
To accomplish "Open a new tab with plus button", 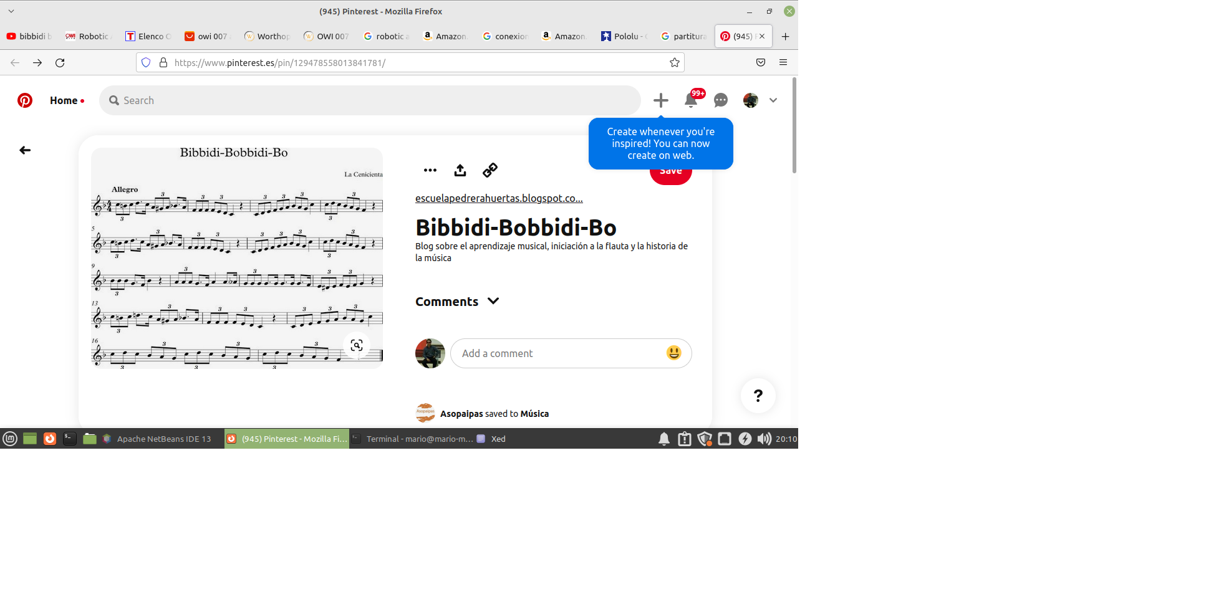I will coord(786,36).
